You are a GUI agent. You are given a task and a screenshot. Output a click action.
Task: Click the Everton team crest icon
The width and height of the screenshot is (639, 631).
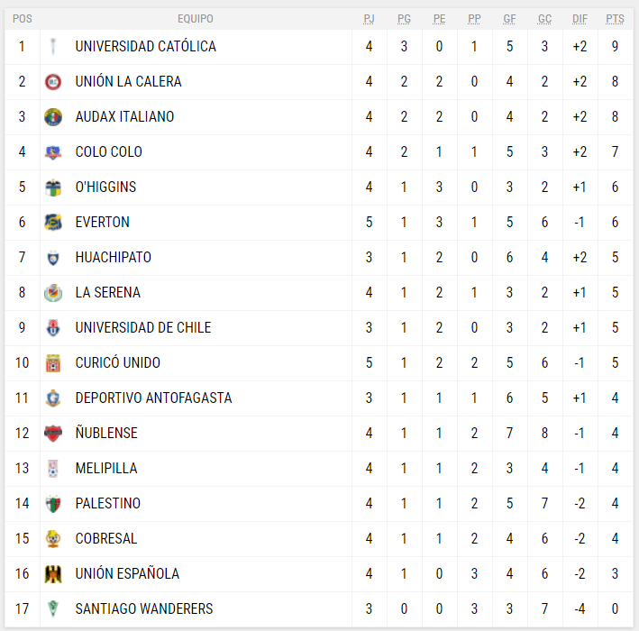53,222
